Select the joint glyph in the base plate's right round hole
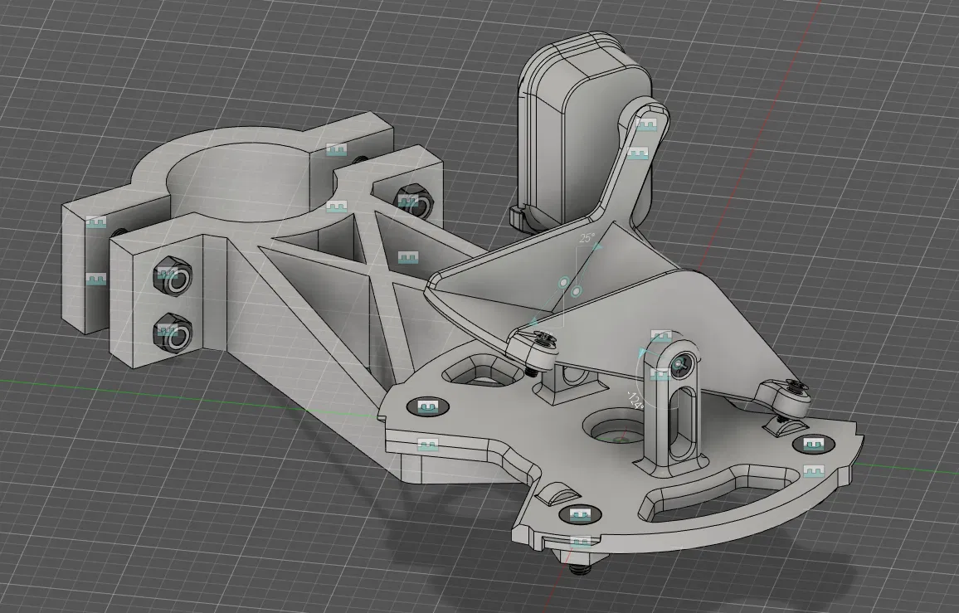Screen dimensions: 959x613 [x=813, y=445]
